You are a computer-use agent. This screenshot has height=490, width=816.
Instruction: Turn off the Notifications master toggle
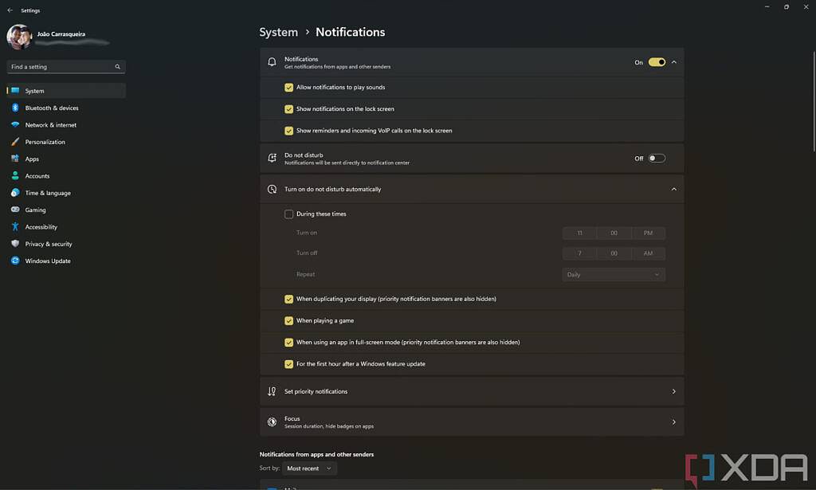(656, 61)
